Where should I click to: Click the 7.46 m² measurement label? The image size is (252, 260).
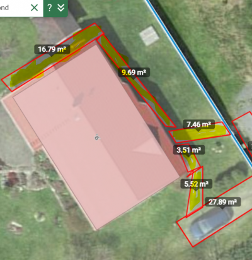click(x=198, y=124)
